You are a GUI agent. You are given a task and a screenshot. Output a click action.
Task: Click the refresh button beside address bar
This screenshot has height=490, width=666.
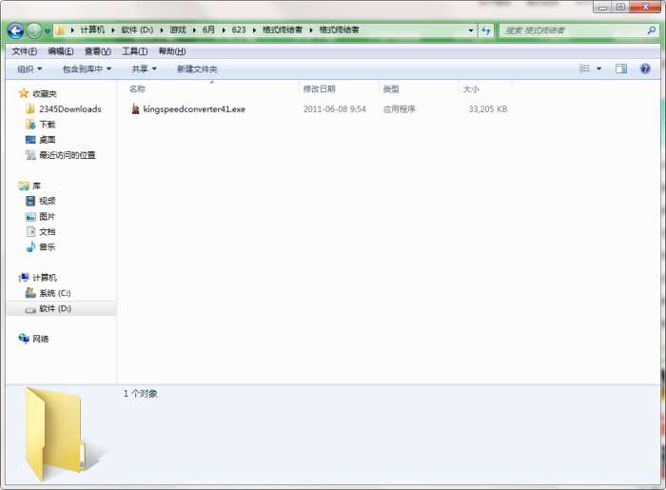tap(485, 30)
